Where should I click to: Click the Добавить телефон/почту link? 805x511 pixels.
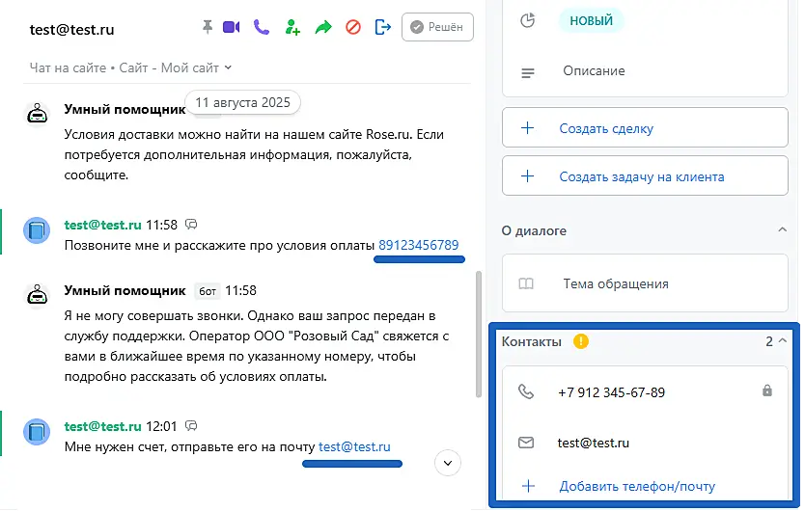coord(637,486)
